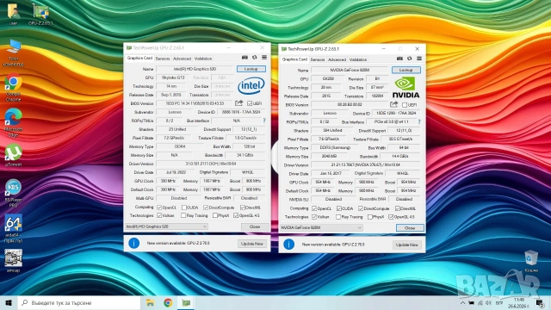Image resolution: width=551 pixels, height=310 pixels.
Task: Toggle the Ray Tracing checkbox in Intel window
Action: 183,215
